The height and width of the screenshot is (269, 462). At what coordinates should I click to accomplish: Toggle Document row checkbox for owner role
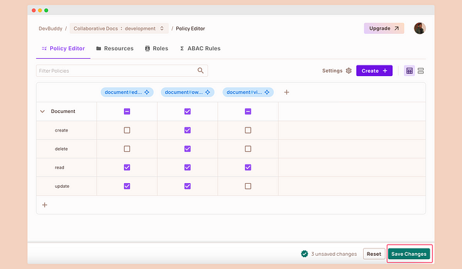pyautogui.click(x=187, y=112)
